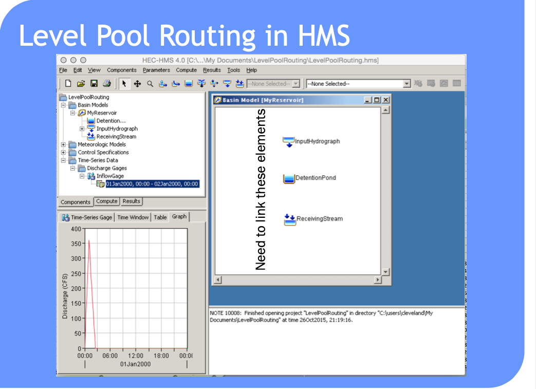Screen dimensions: 536x389
Task: Open the Graph tab
Action: click(179, 217)
